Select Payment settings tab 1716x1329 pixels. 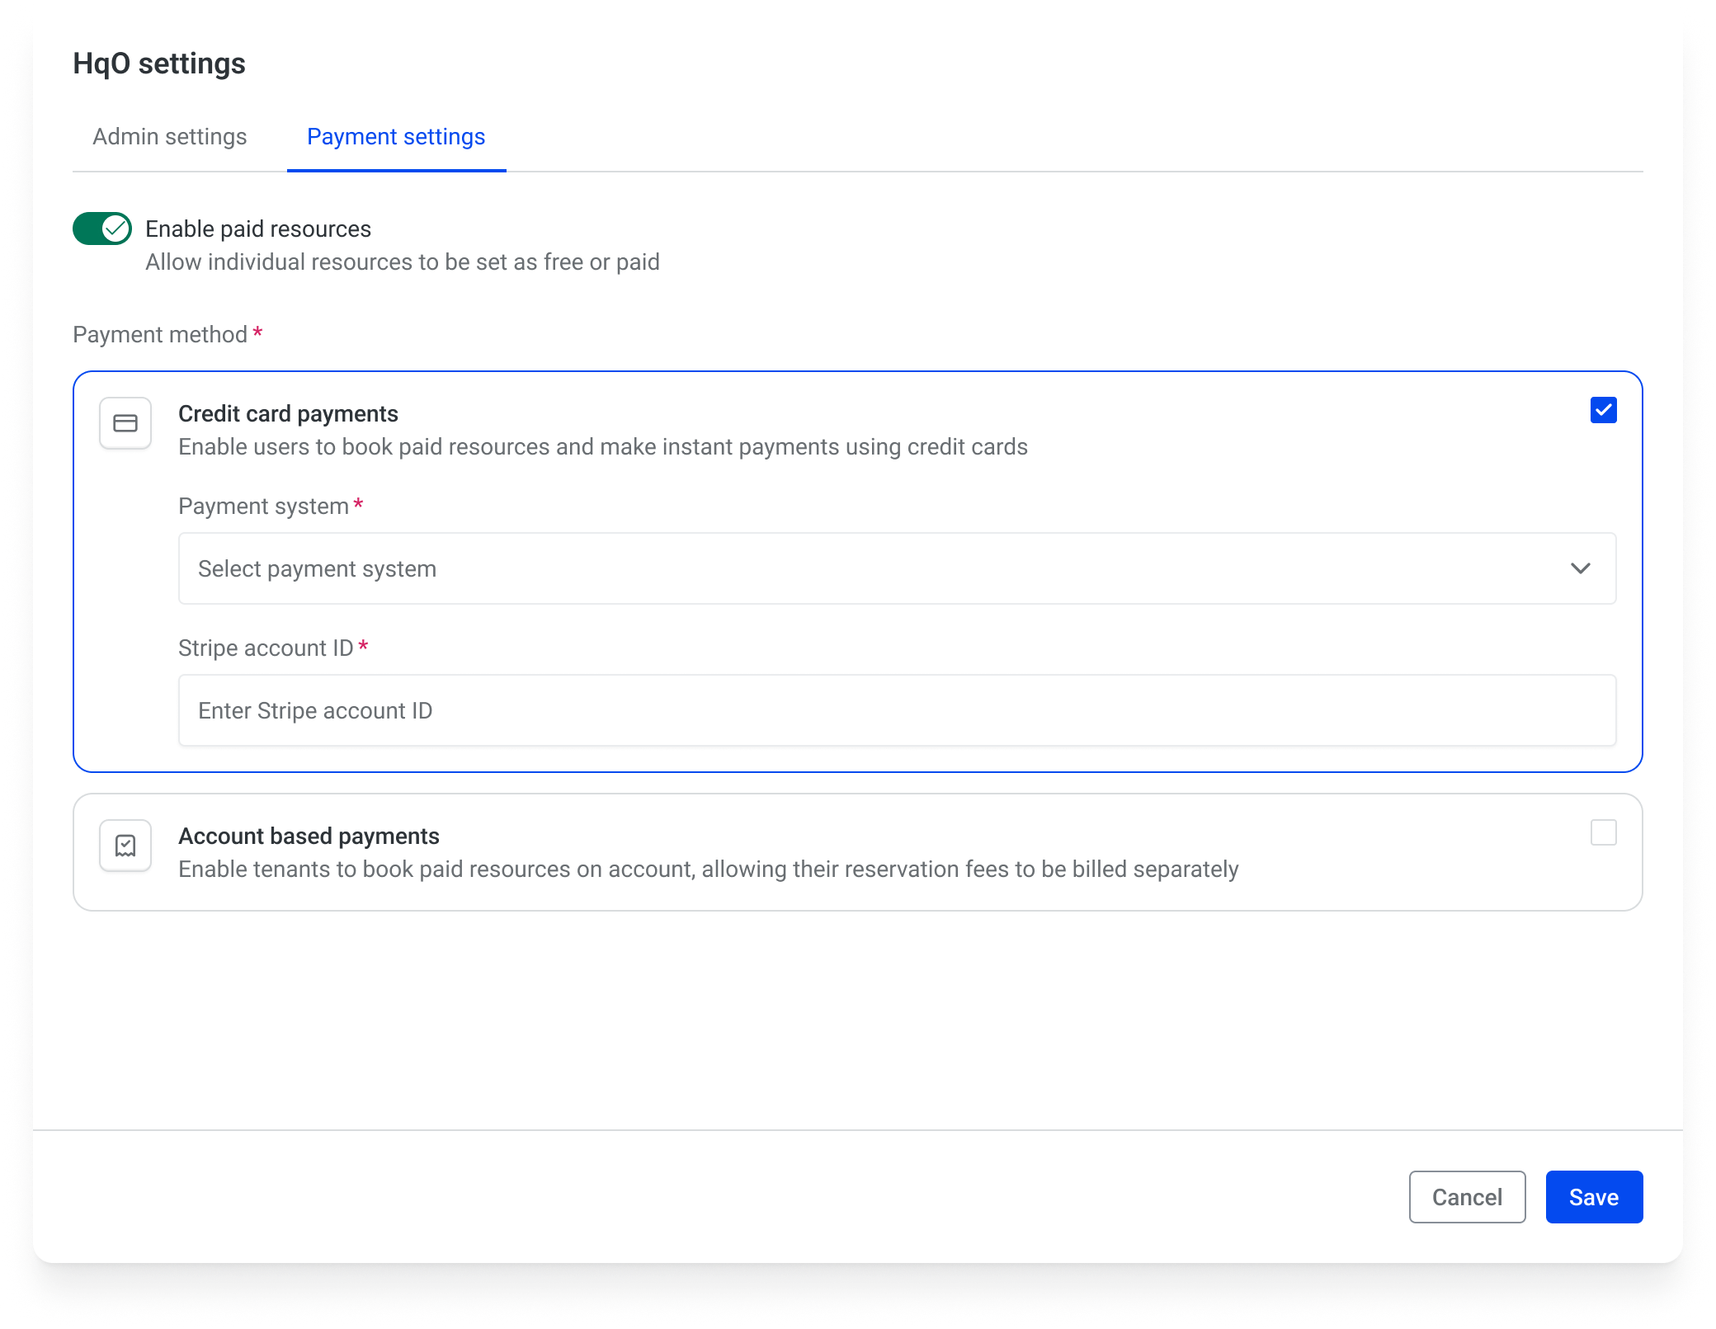click(x=396, y=137)
